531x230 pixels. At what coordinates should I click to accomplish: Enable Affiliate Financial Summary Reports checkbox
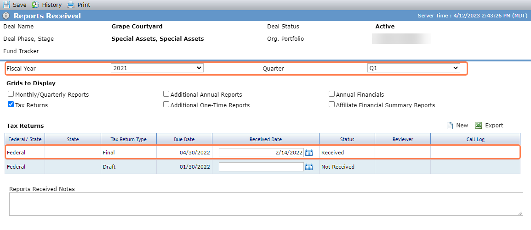click(x=332, y=104)
